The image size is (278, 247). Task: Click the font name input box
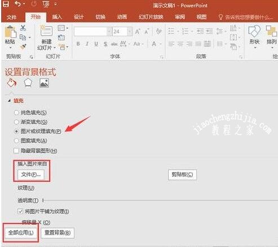point(90,32)
